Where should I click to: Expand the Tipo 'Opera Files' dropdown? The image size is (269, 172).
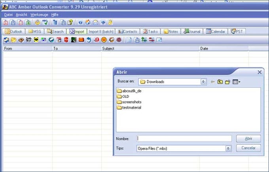coord(228,148)
